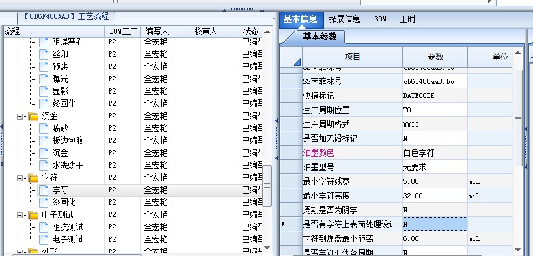Click the 电子测试 folder icon
The height and width of the screenshot is (256, 533).
(33, 215)
